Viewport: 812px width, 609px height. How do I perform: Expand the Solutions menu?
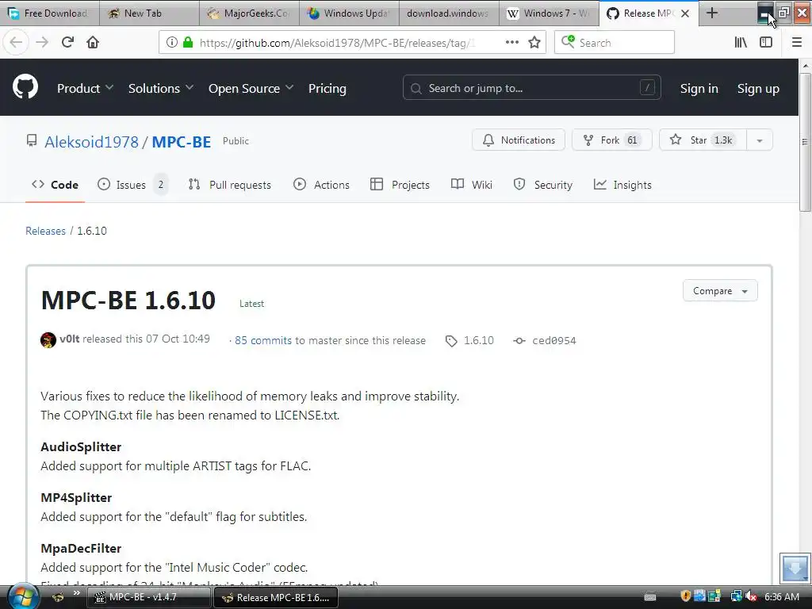(x=160, y=89)
